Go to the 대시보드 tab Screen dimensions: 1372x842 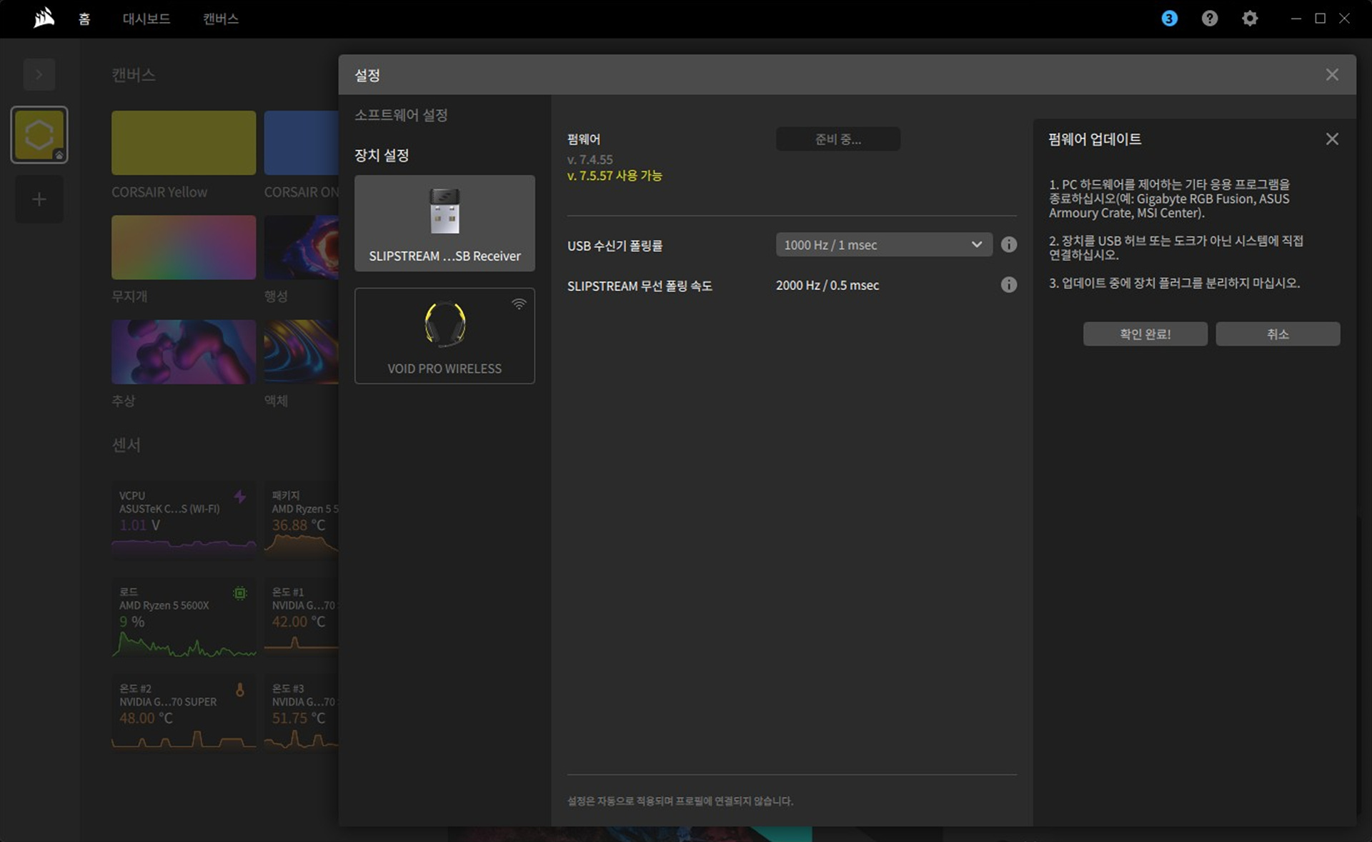point(146,19)
